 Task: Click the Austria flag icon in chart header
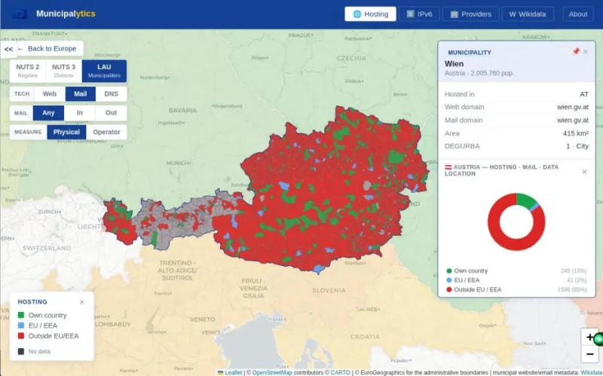pos(448,167)
